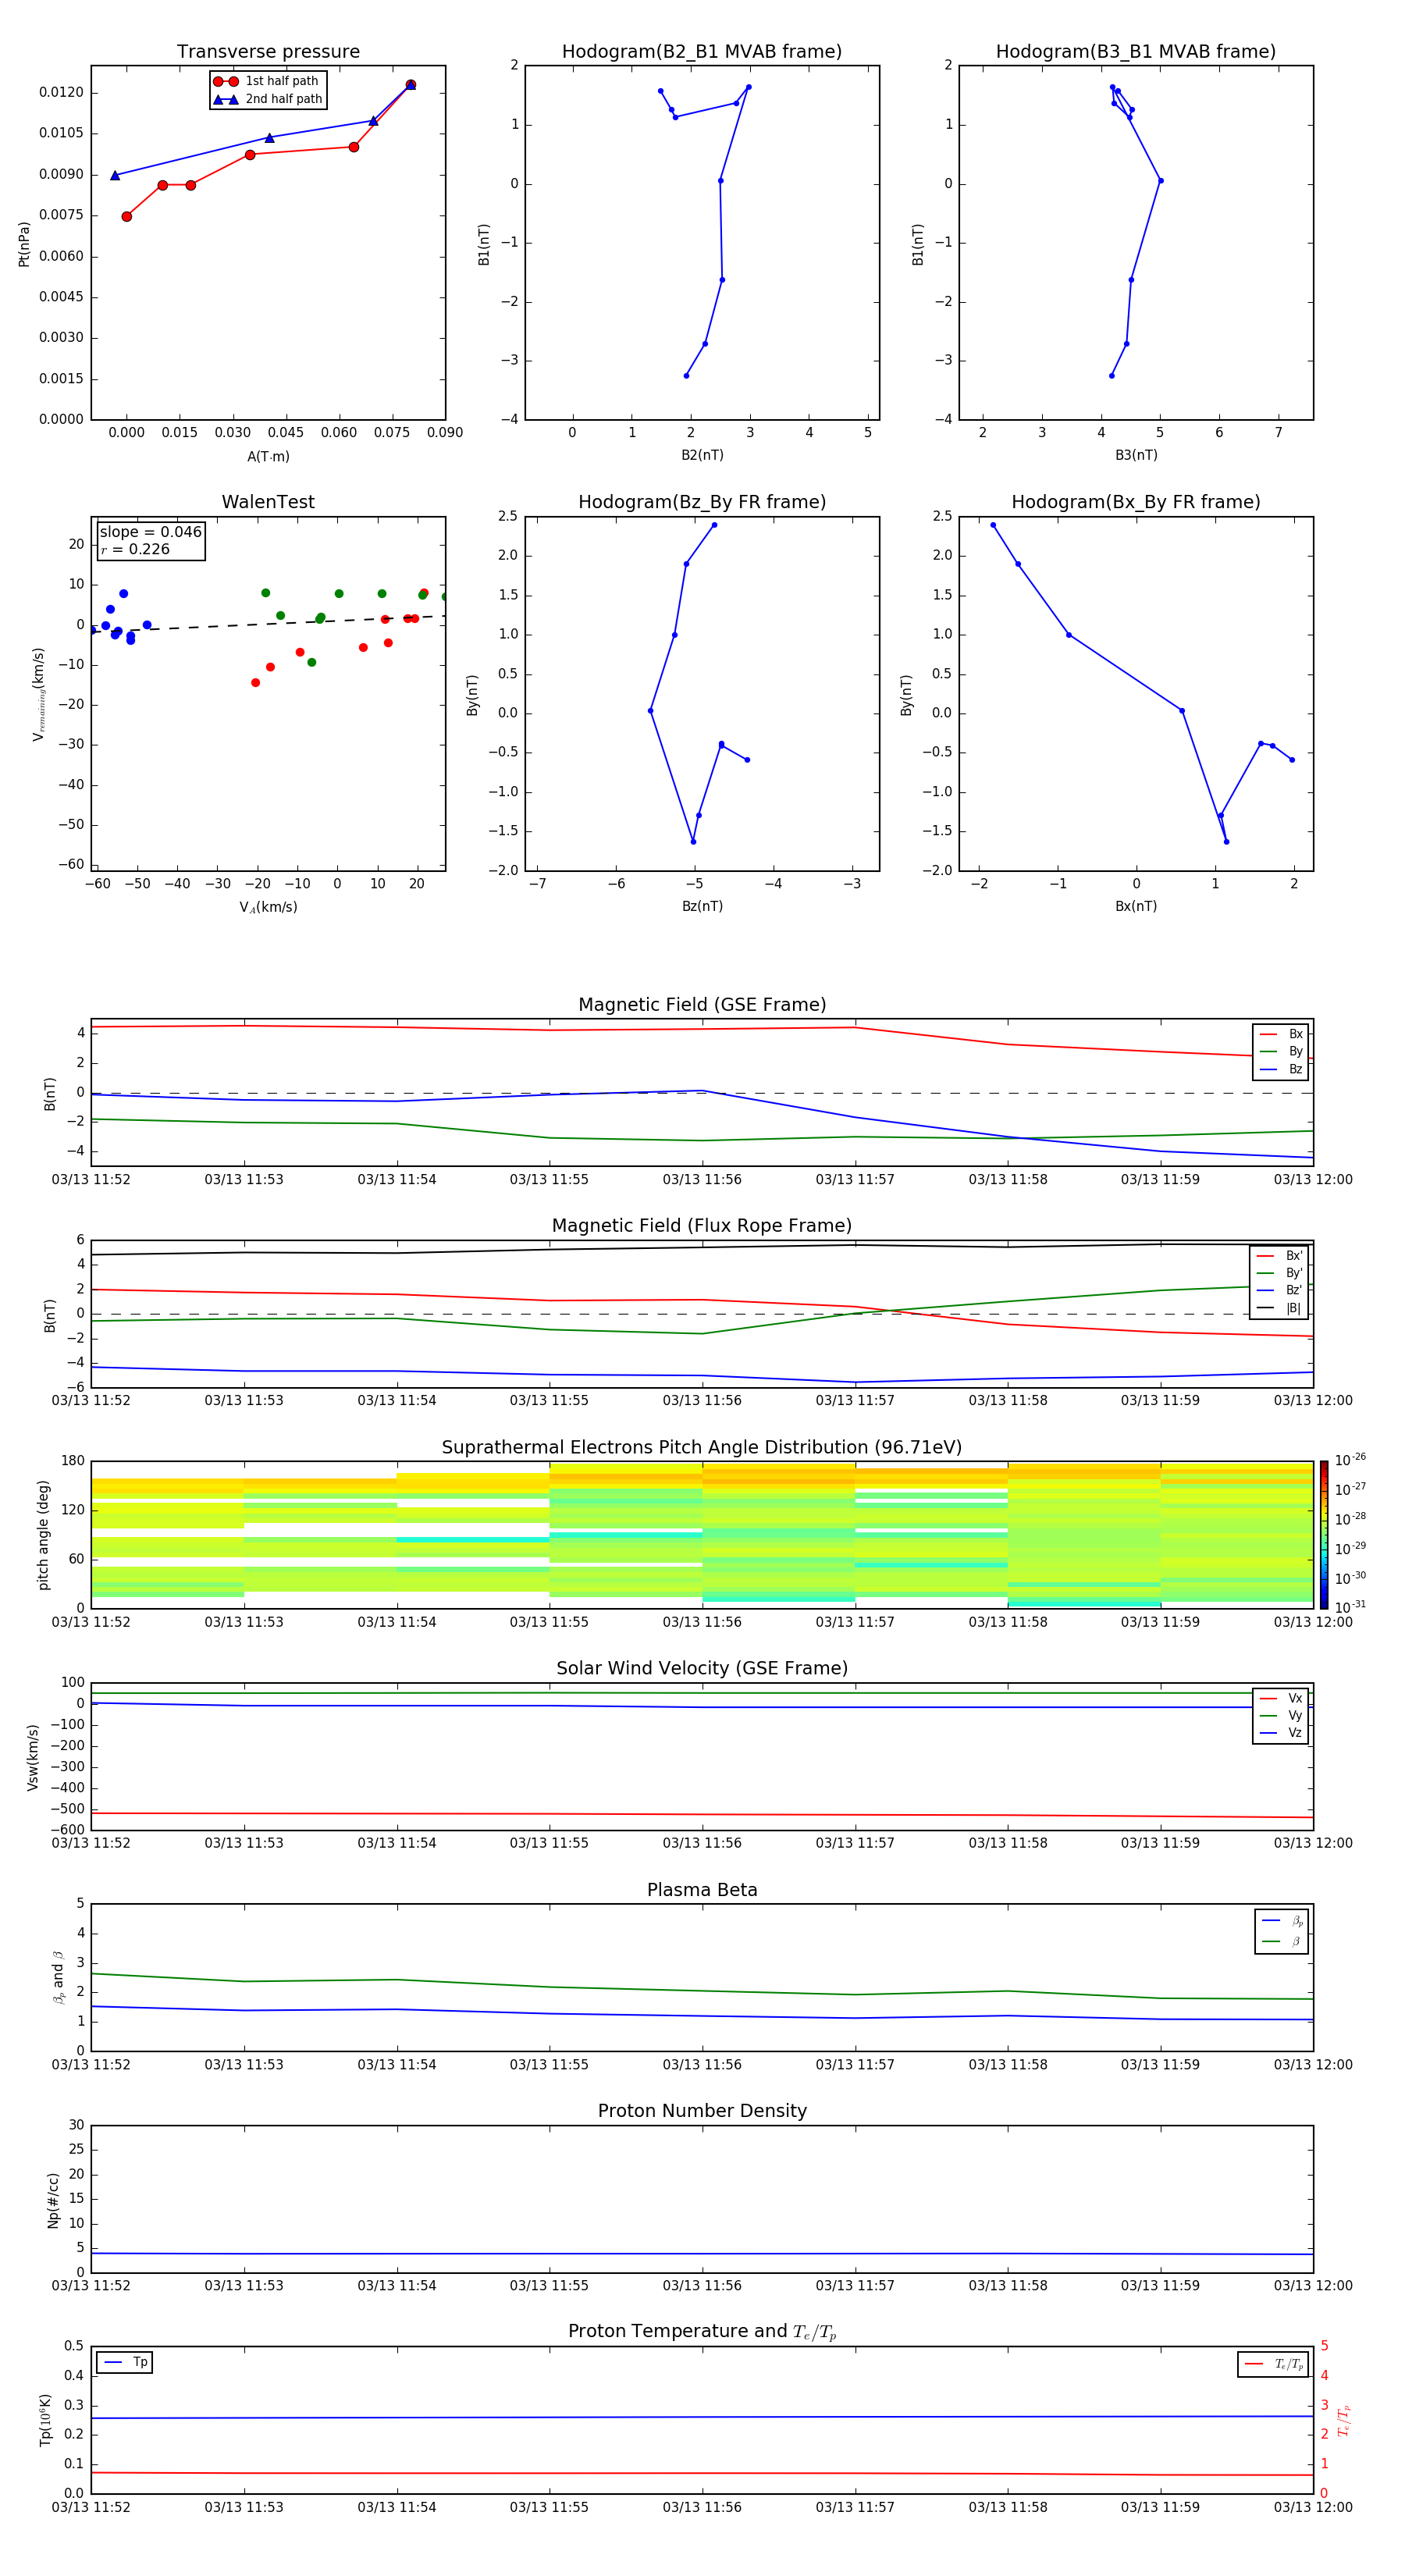Click the 'Bz(nT)' x-axis label
The height and width of the screenshot is (2576, 1405).
point(702,906)
